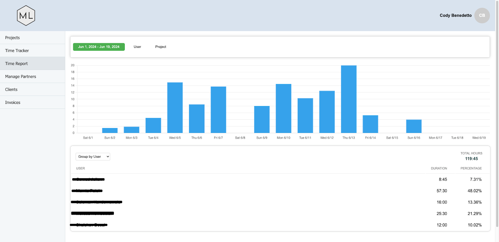Click the ML hexagon logo
Image resolution: width=499 pixels, height=242 pixels.
click(x=26, y=16)
